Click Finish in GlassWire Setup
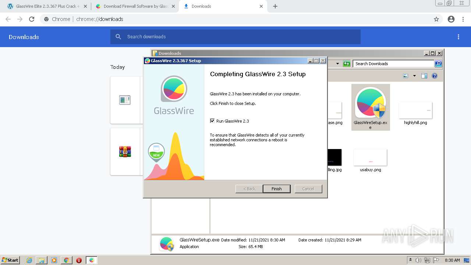Image resolution: width=471 pixels, height=265 pixels. pyautogui.click(x=277, y=189)
